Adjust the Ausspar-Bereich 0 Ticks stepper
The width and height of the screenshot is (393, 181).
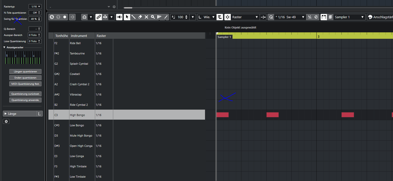[39, 35]
